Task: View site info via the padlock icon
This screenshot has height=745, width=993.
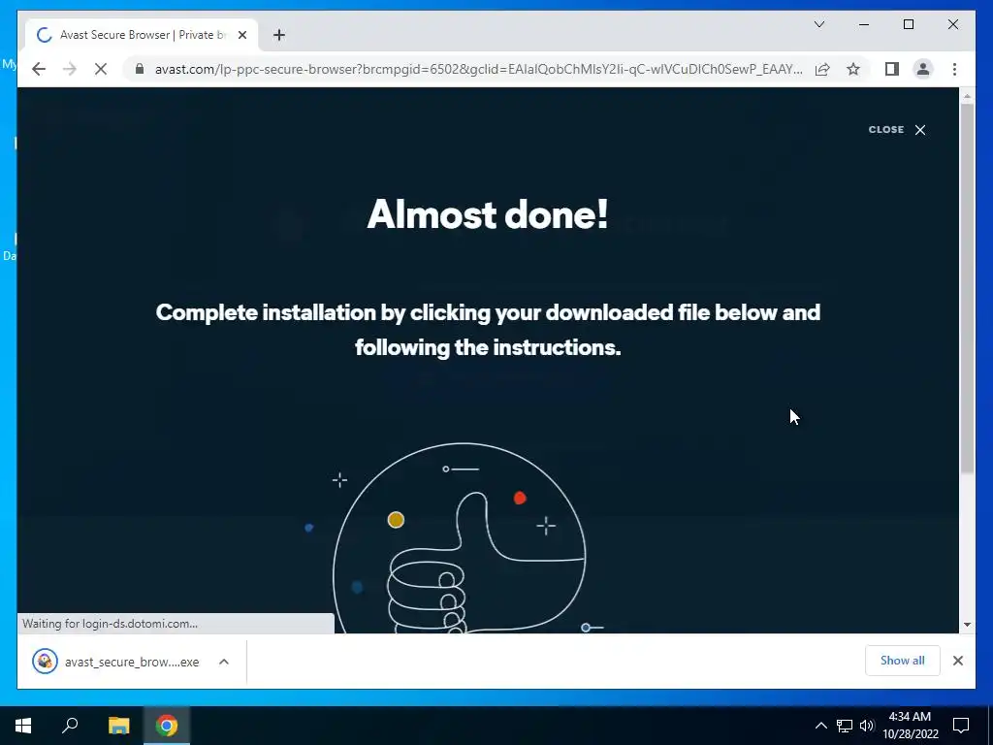Action: pyautogui.click(x=140, y=69)
